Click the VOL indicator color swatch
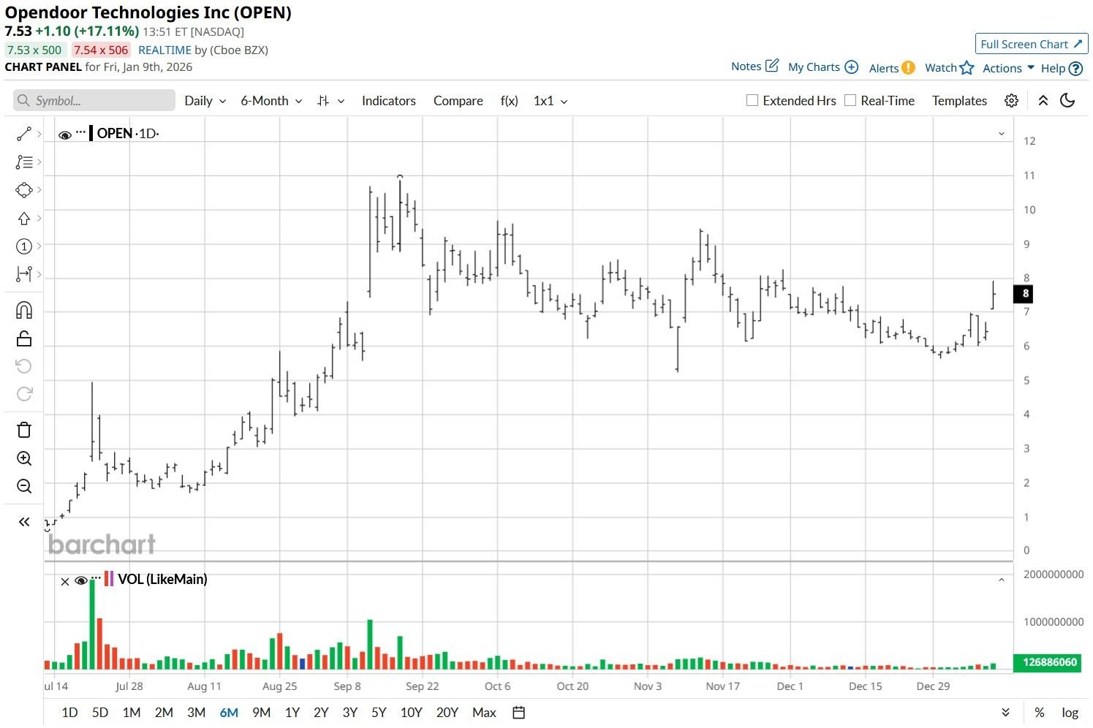1093x728 pixels. (109, 579)
